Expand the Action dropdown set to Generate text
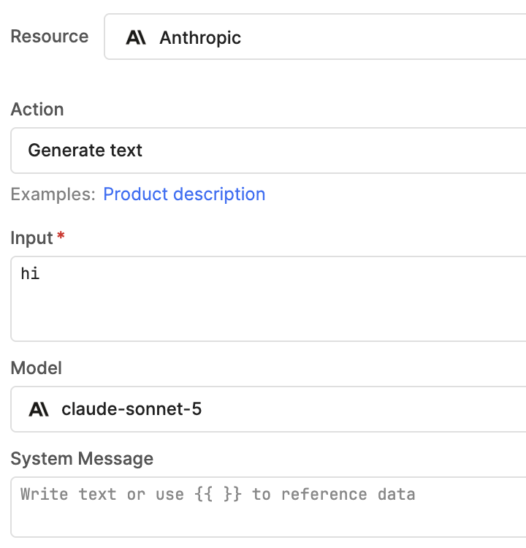This screenshot has height=548, width=526. tap(268, 151)
